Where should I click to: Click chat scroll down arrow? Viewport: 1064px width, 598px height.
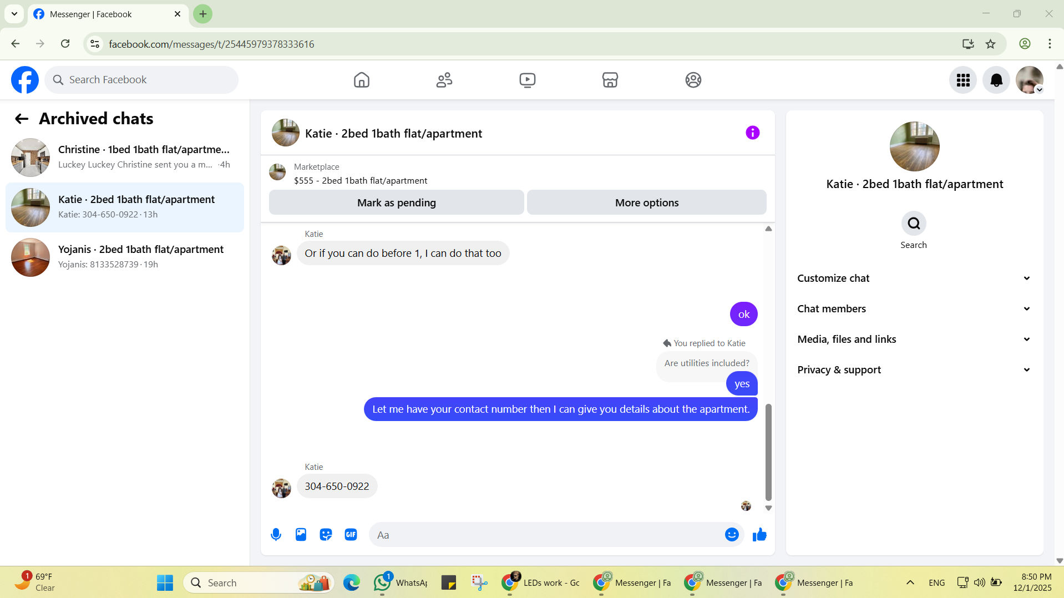coord(768,508)
